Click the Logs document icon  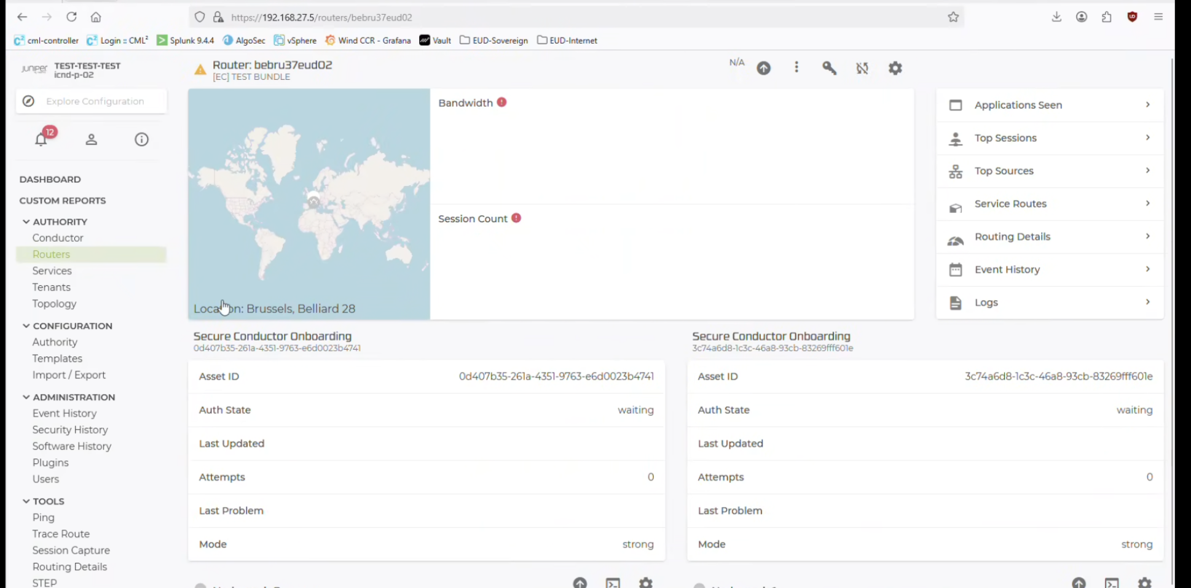point(956,303)
